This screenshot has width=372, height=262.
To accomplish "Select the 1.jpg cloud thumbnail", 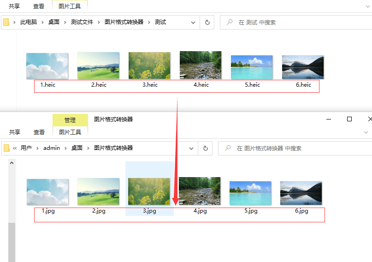I will tap(47, 192).
